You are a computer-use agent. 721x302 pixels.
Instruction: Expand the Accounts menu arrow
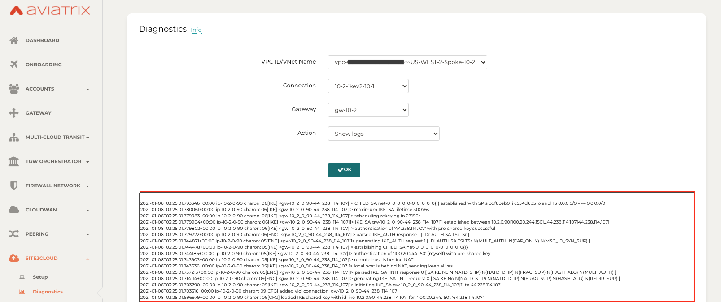tap(87, 89)
